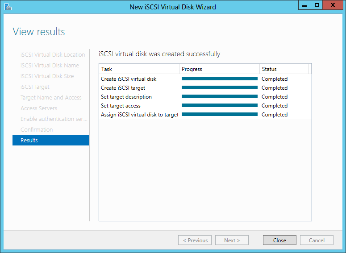Select the Confirmation step in the sidebar
Image resolution: width=346 pixels, height=253 pixels.
[37, 129]
